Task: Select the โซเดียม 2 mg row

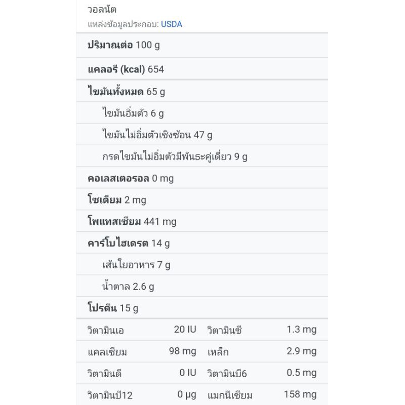Action: (116, 200)
